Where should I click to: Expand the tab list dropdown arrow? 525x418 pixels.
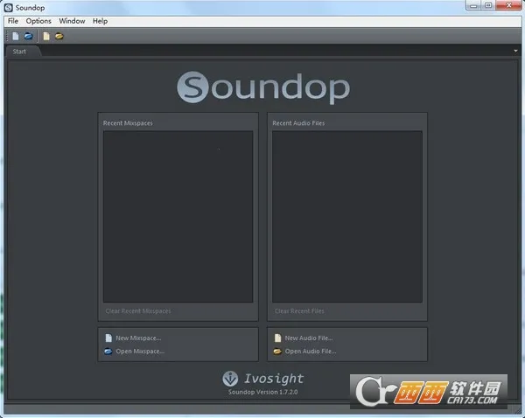[x=515, y=51]
